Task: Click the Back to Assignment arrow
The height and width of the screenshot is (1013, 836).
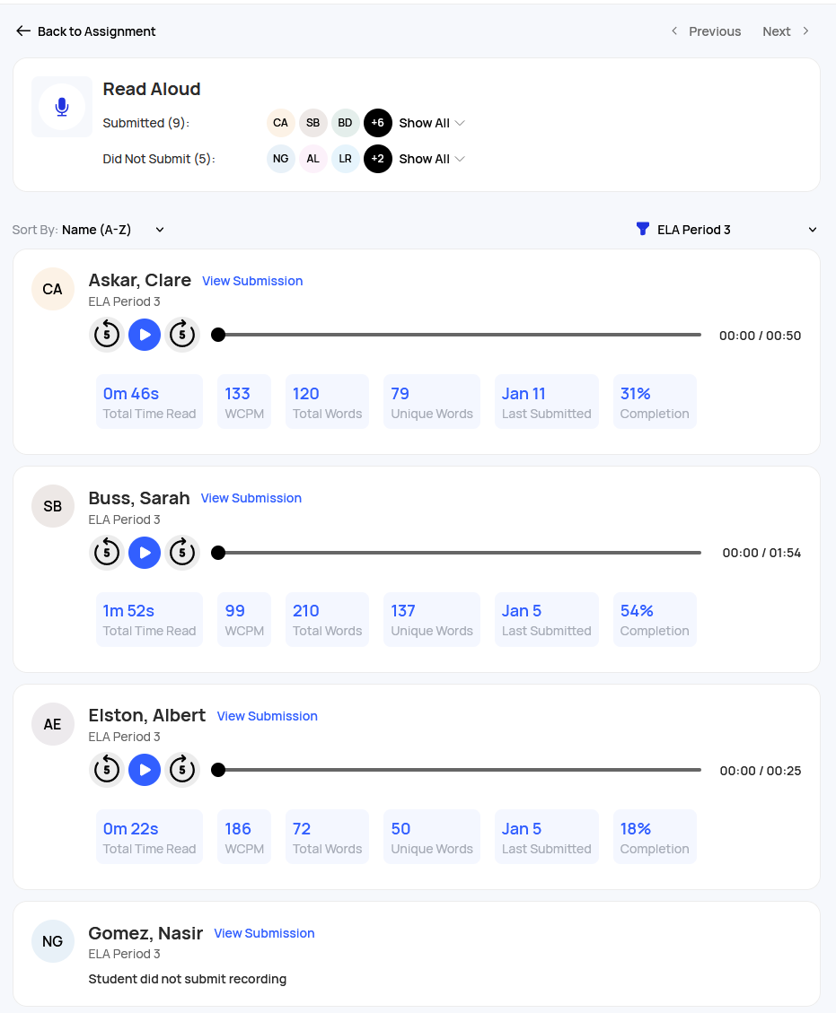Action: coord(23,31)
